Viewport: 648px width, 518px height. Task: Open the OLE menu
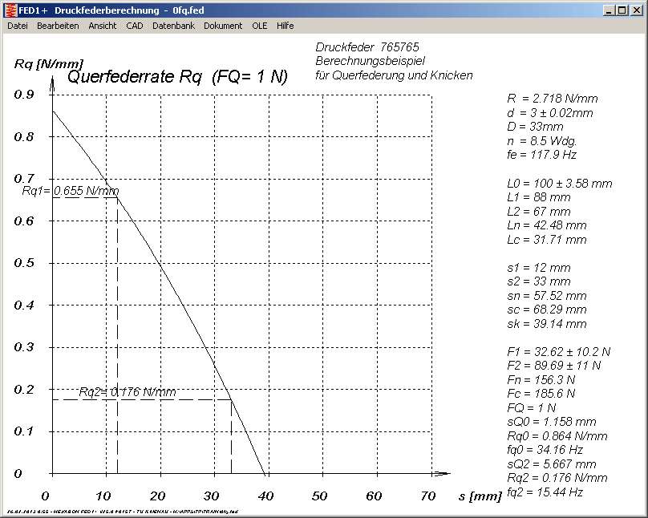259,26
